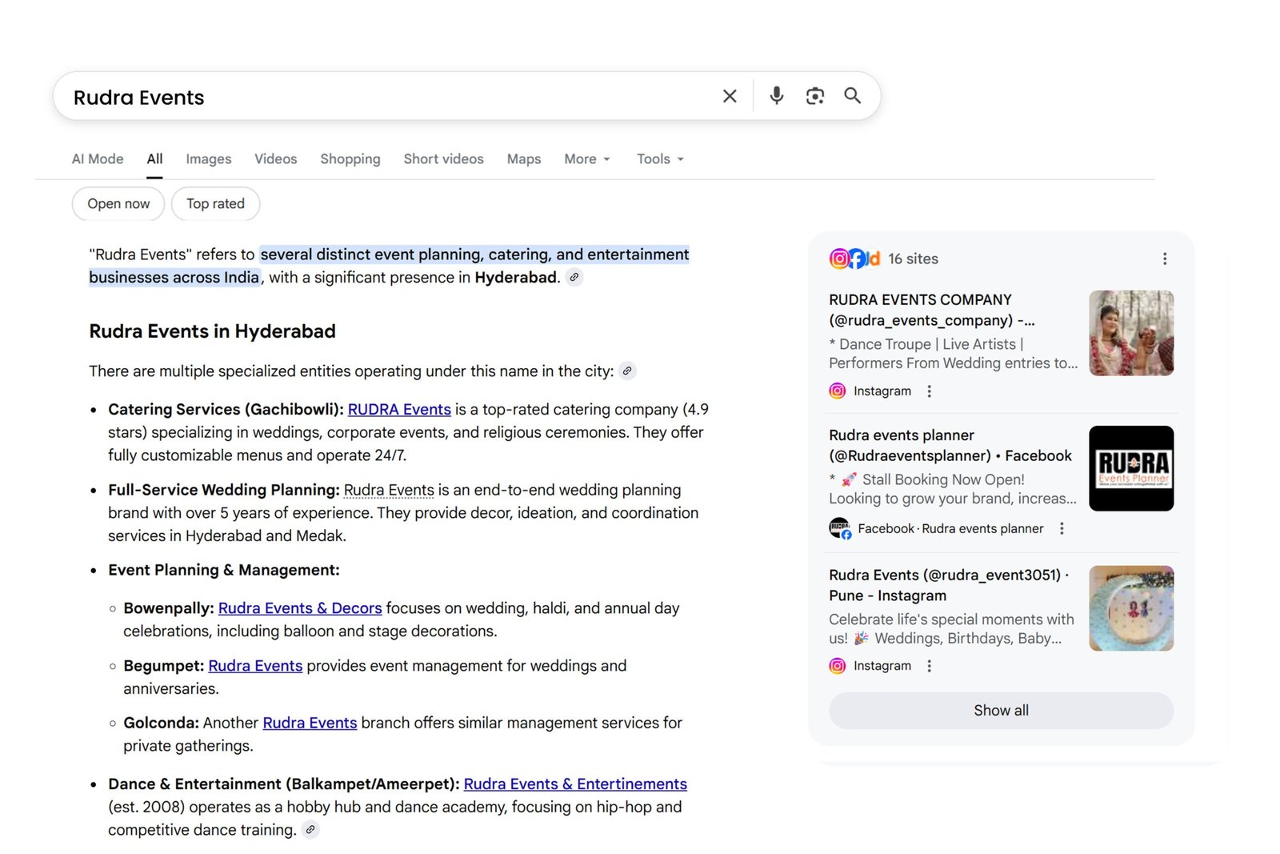Image resolution: width=1280 pixels, height=854 pixels.
Task: Switch to the Images tab
Action: pos(208,158)
